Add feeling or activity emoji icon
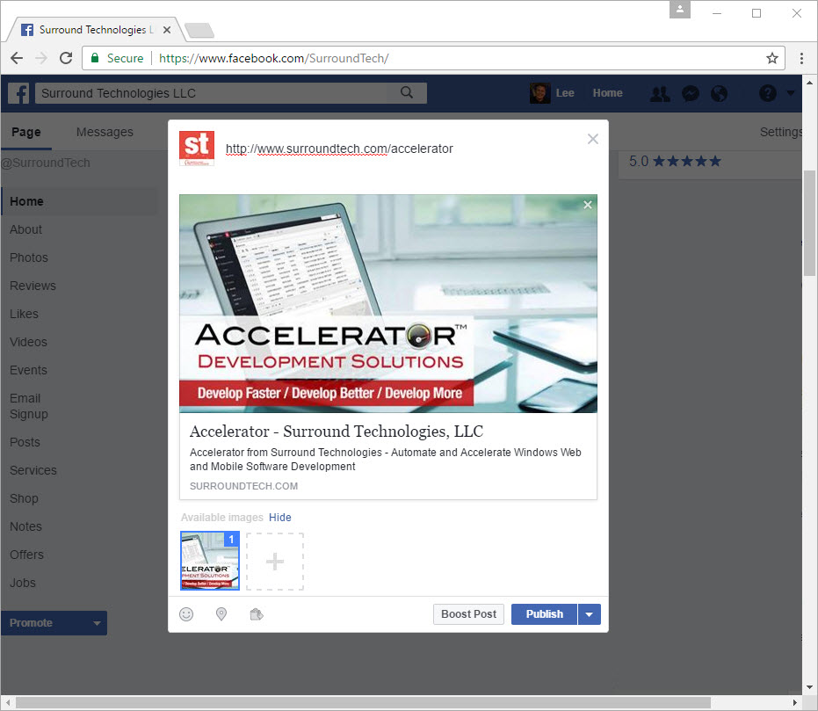Image resolution: width=818 pixels, height=711 pixels. 186,614
